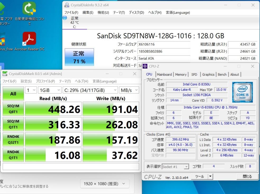Viewport: 260px width, 194px height.
Task: Open ファイル(F) menu in CrystalDiskInfo
Action: point(71,13)
